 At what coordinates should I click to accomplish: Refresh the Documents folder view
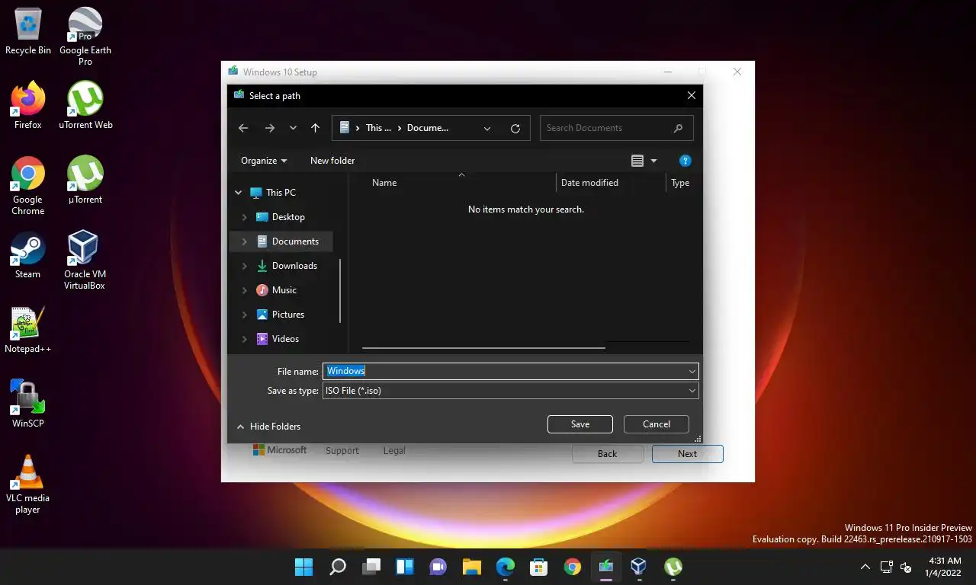point(515,128)
